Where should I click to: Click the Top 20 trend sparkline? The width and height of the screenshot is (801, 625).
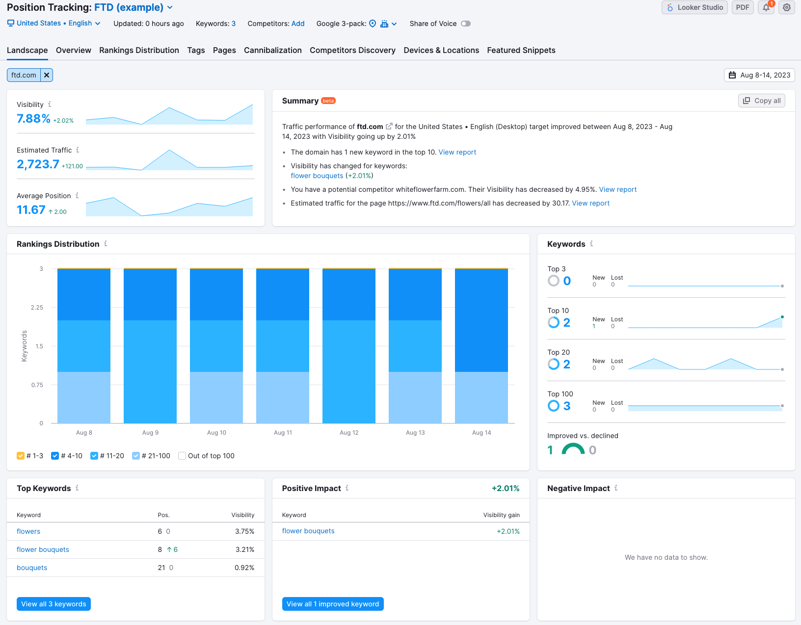coord(705,364)
